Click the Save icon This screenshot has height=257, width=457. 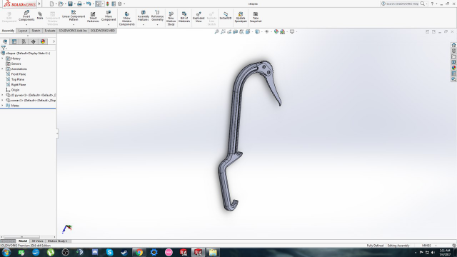pyautogui.click(x=70, y=4)
